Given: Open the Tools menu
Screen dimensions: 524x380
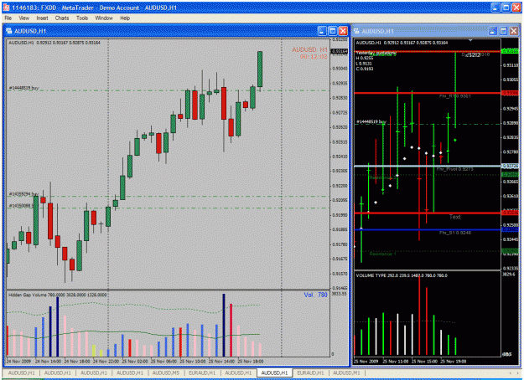Looking at the screenshot, I should tap(82, 18).
